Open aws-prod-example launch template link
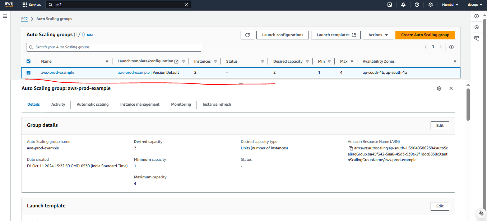This screenshot has width=487, height=221. click(x=134, y=73)
